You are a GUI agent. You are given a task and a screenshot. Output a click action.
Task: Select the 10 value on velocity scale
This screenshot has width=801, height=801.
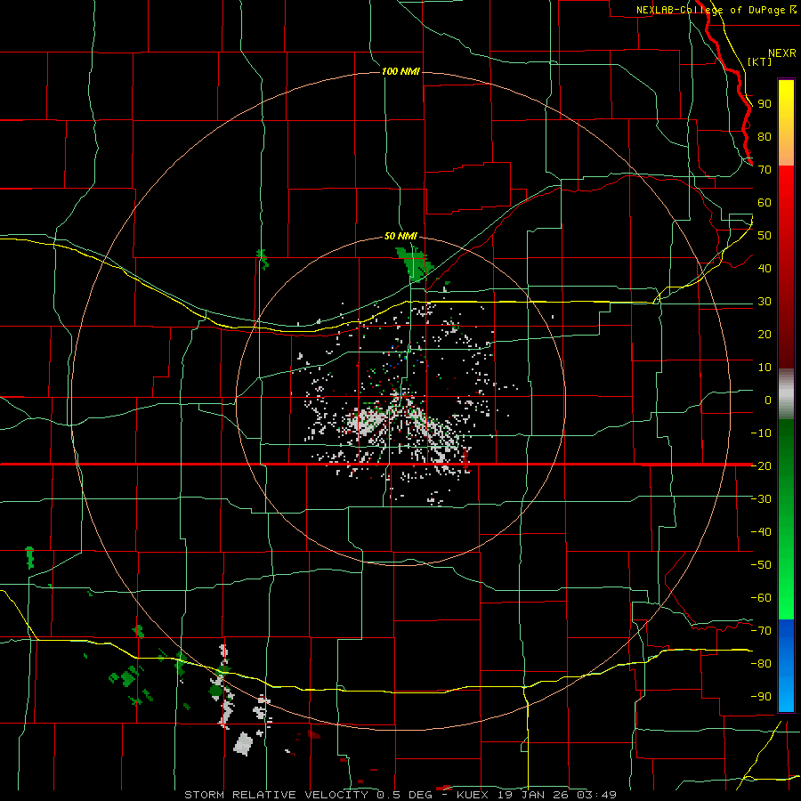pos(765,368)
